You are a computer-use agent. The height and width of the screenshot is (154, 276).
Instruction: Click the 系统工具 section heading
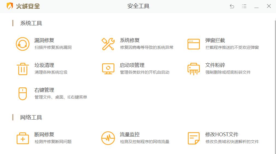point(31,23)
